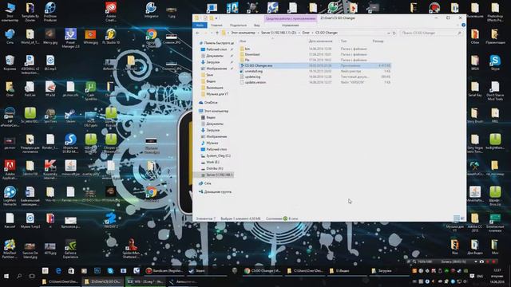Select the ProShow Producer desktop icon

point(50,12)
